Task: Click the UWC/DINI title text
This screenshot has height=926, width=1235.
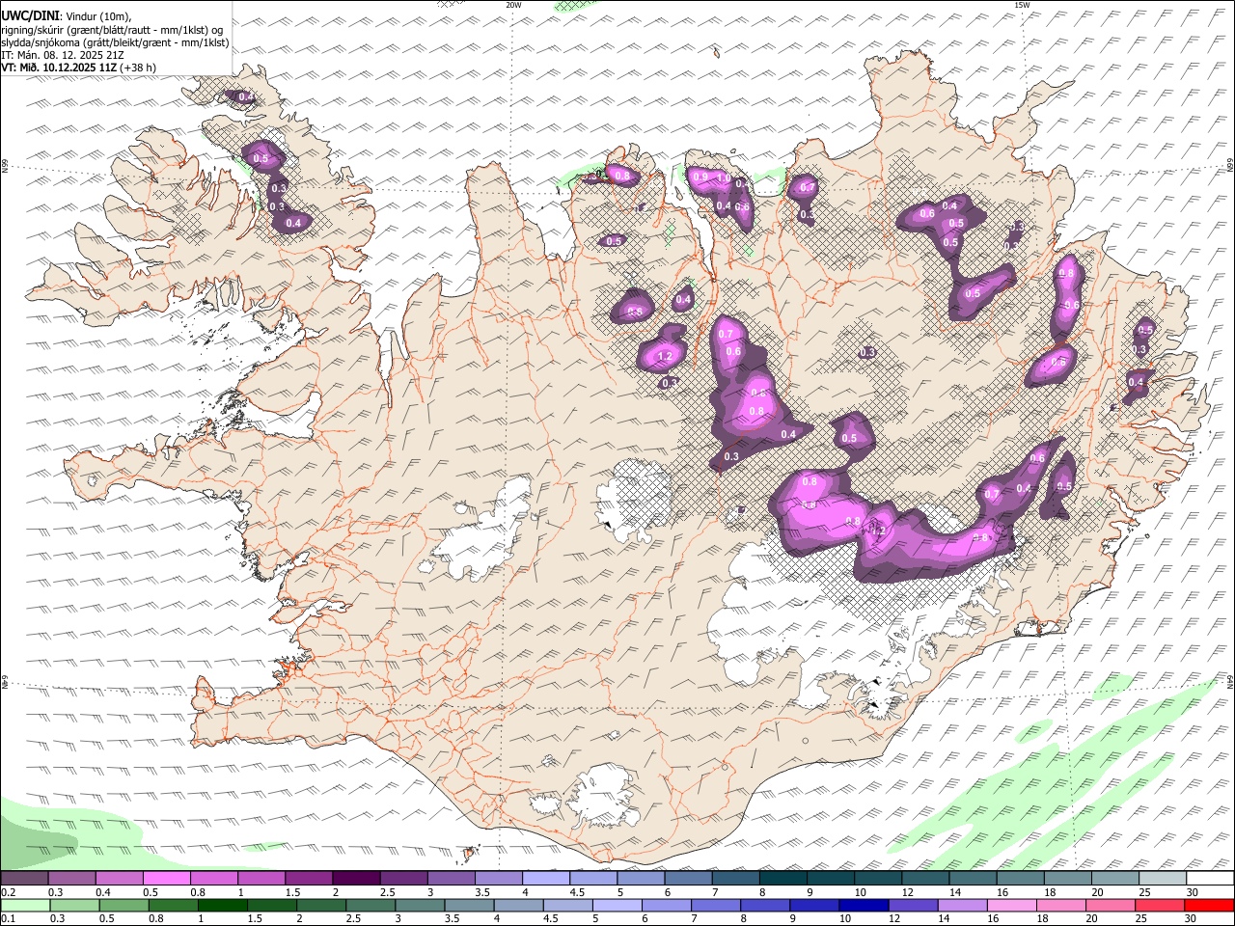Action: pyautogui.click(x=29, y=15)
